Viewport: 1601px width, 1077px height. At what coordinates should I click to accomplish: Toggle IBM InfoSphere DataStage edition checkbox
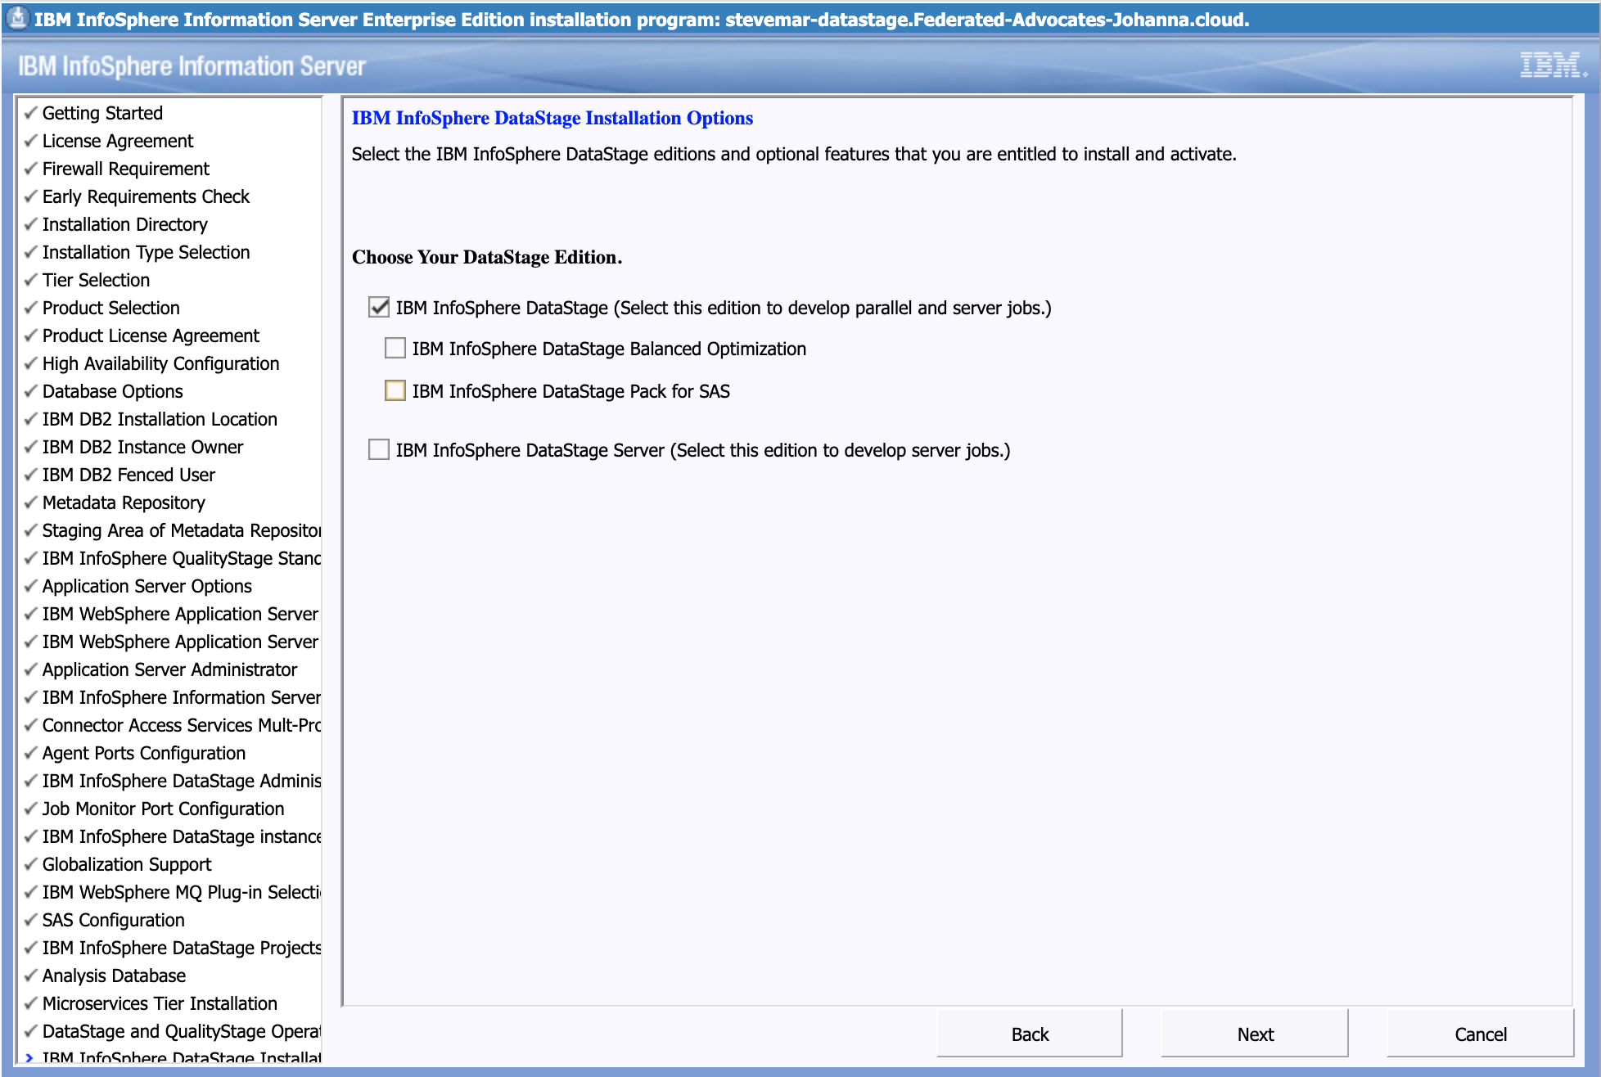[379, 308]
